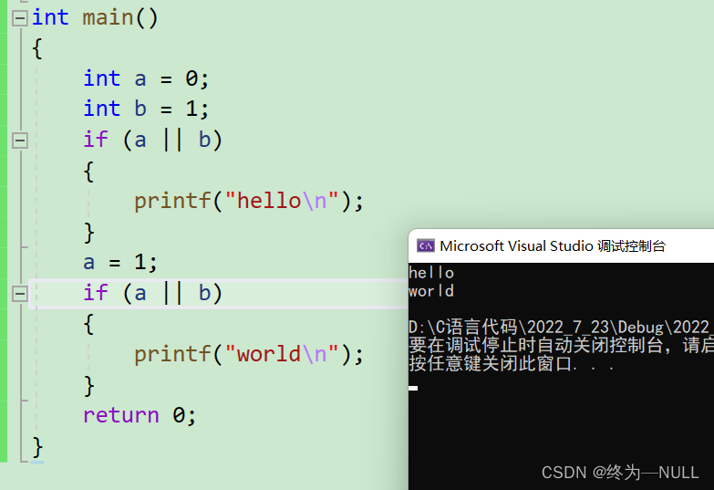The width and height of the screenshot is (714, 490).
Task: Click the printf("hello\n") statement
Action: tap(249, 201)
